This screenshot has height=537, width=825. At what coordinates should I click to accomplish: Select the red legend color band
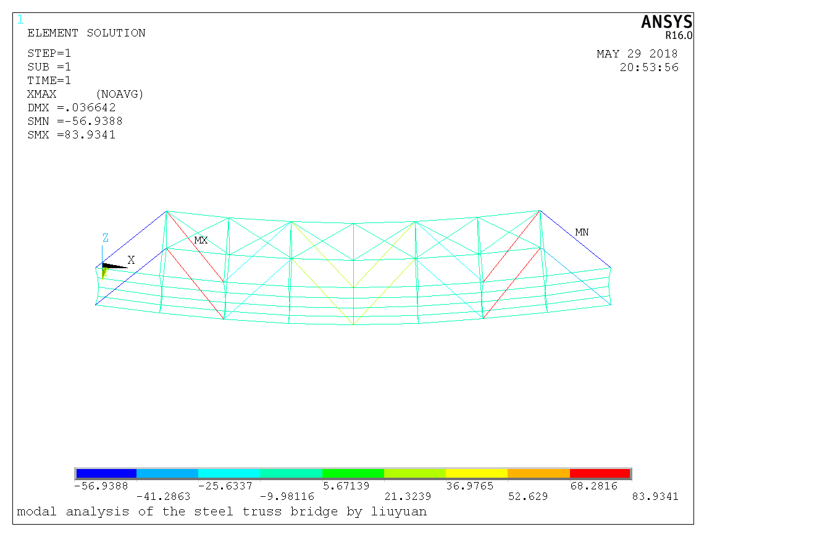point(600,473)
